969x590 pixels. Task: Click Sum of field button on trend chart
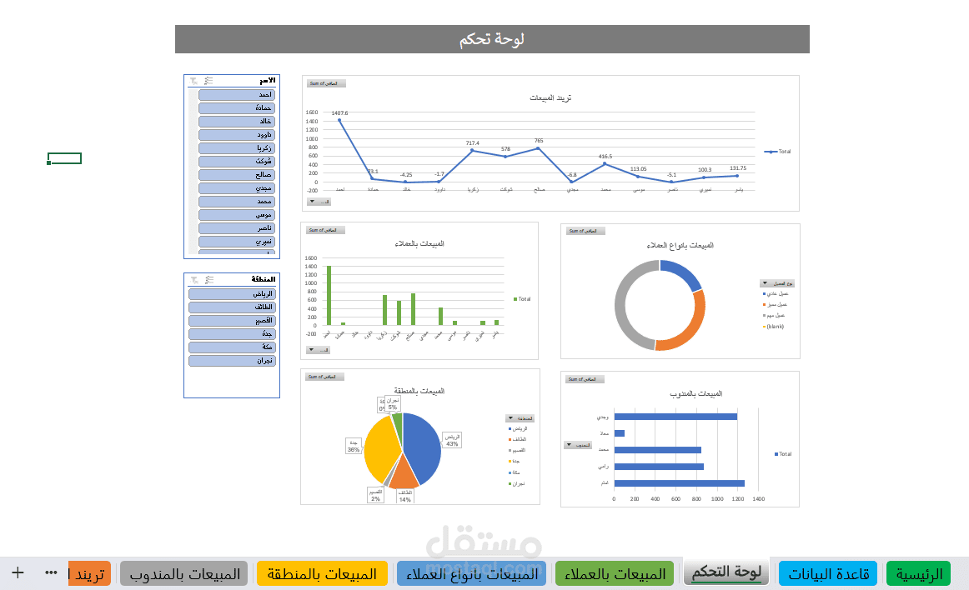pyautogui.click(x=326, y=83)
